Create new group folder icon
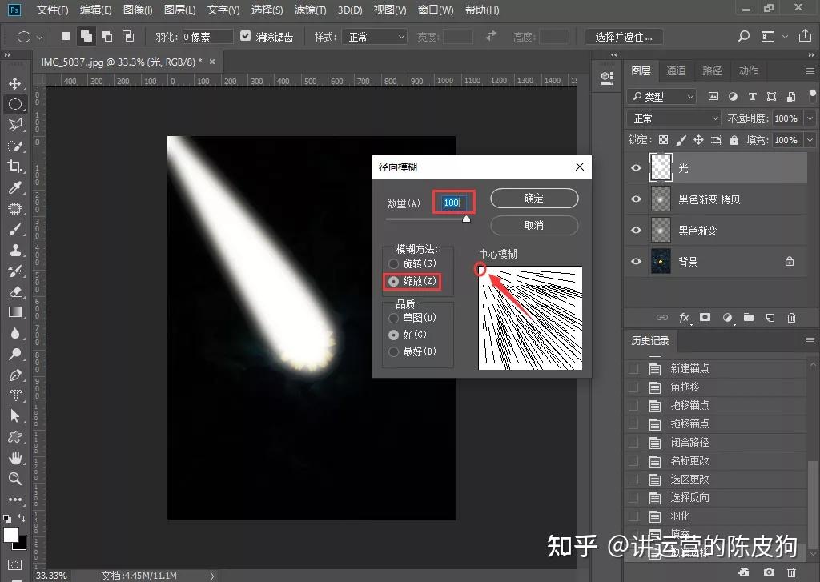This screenshot has width=820, height=582. pos(749,317)
